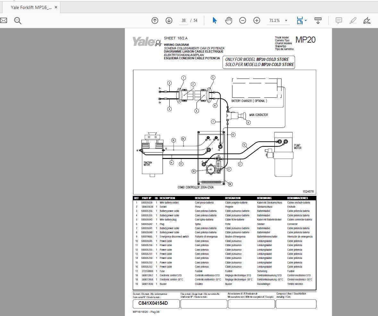
Task: Open the zoom level dropdown 71.1%
Action: [x=286, y=21]
